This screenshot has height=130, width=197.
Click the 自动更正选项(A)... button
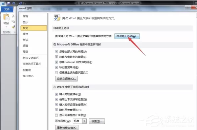tap(127, 36)
